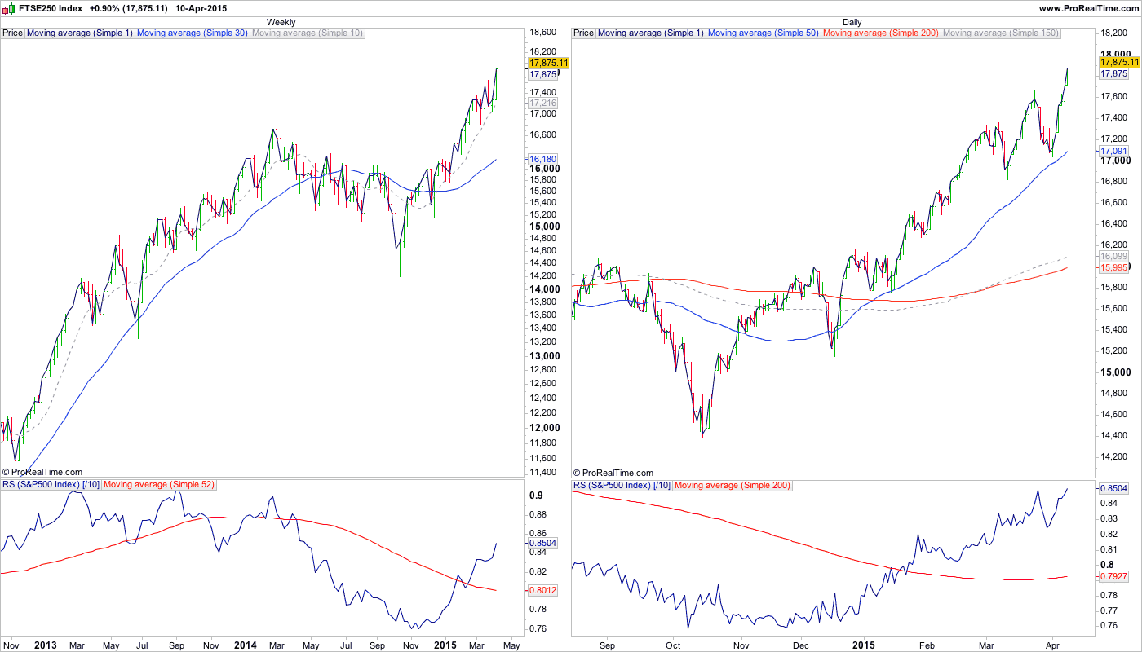Open the Price label in the Weekly chart

[13, 33]
